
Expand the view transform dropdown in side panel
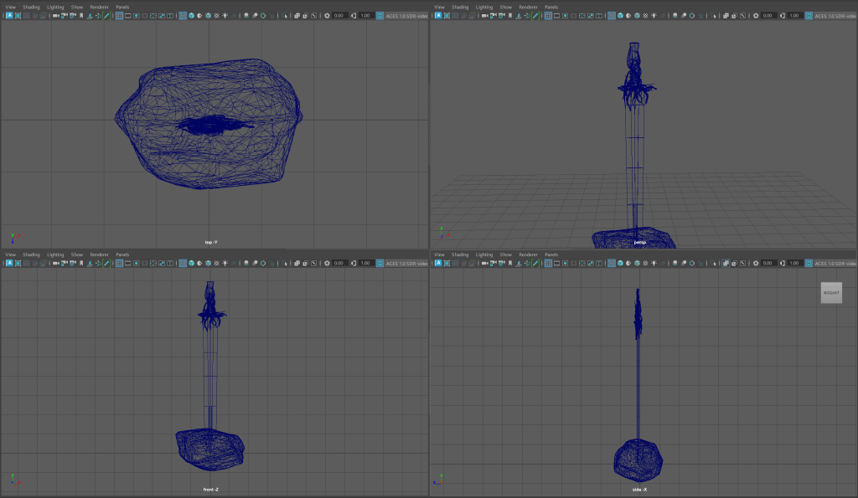(x=835, y=263)
